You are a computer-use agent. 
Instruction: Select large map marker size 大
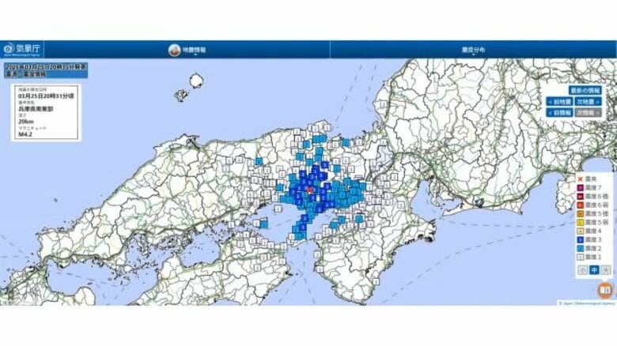pyautogui.click(x=606, y=269)
